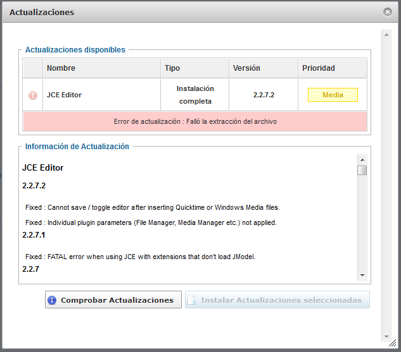
Task: Click the 2.2.7.2 heading in update info
Action: 34,185
